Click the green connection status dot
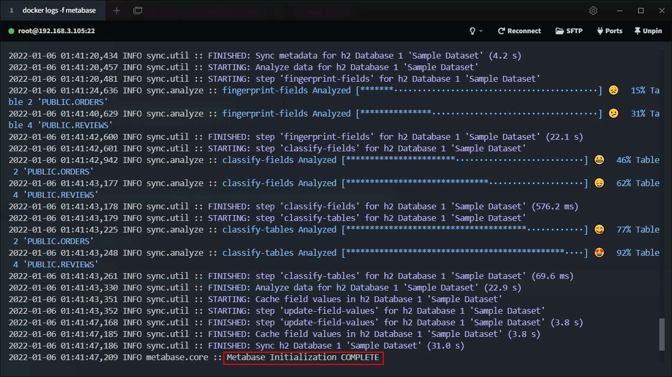Viewport: 672px width, 377px height. pos(11,31)
